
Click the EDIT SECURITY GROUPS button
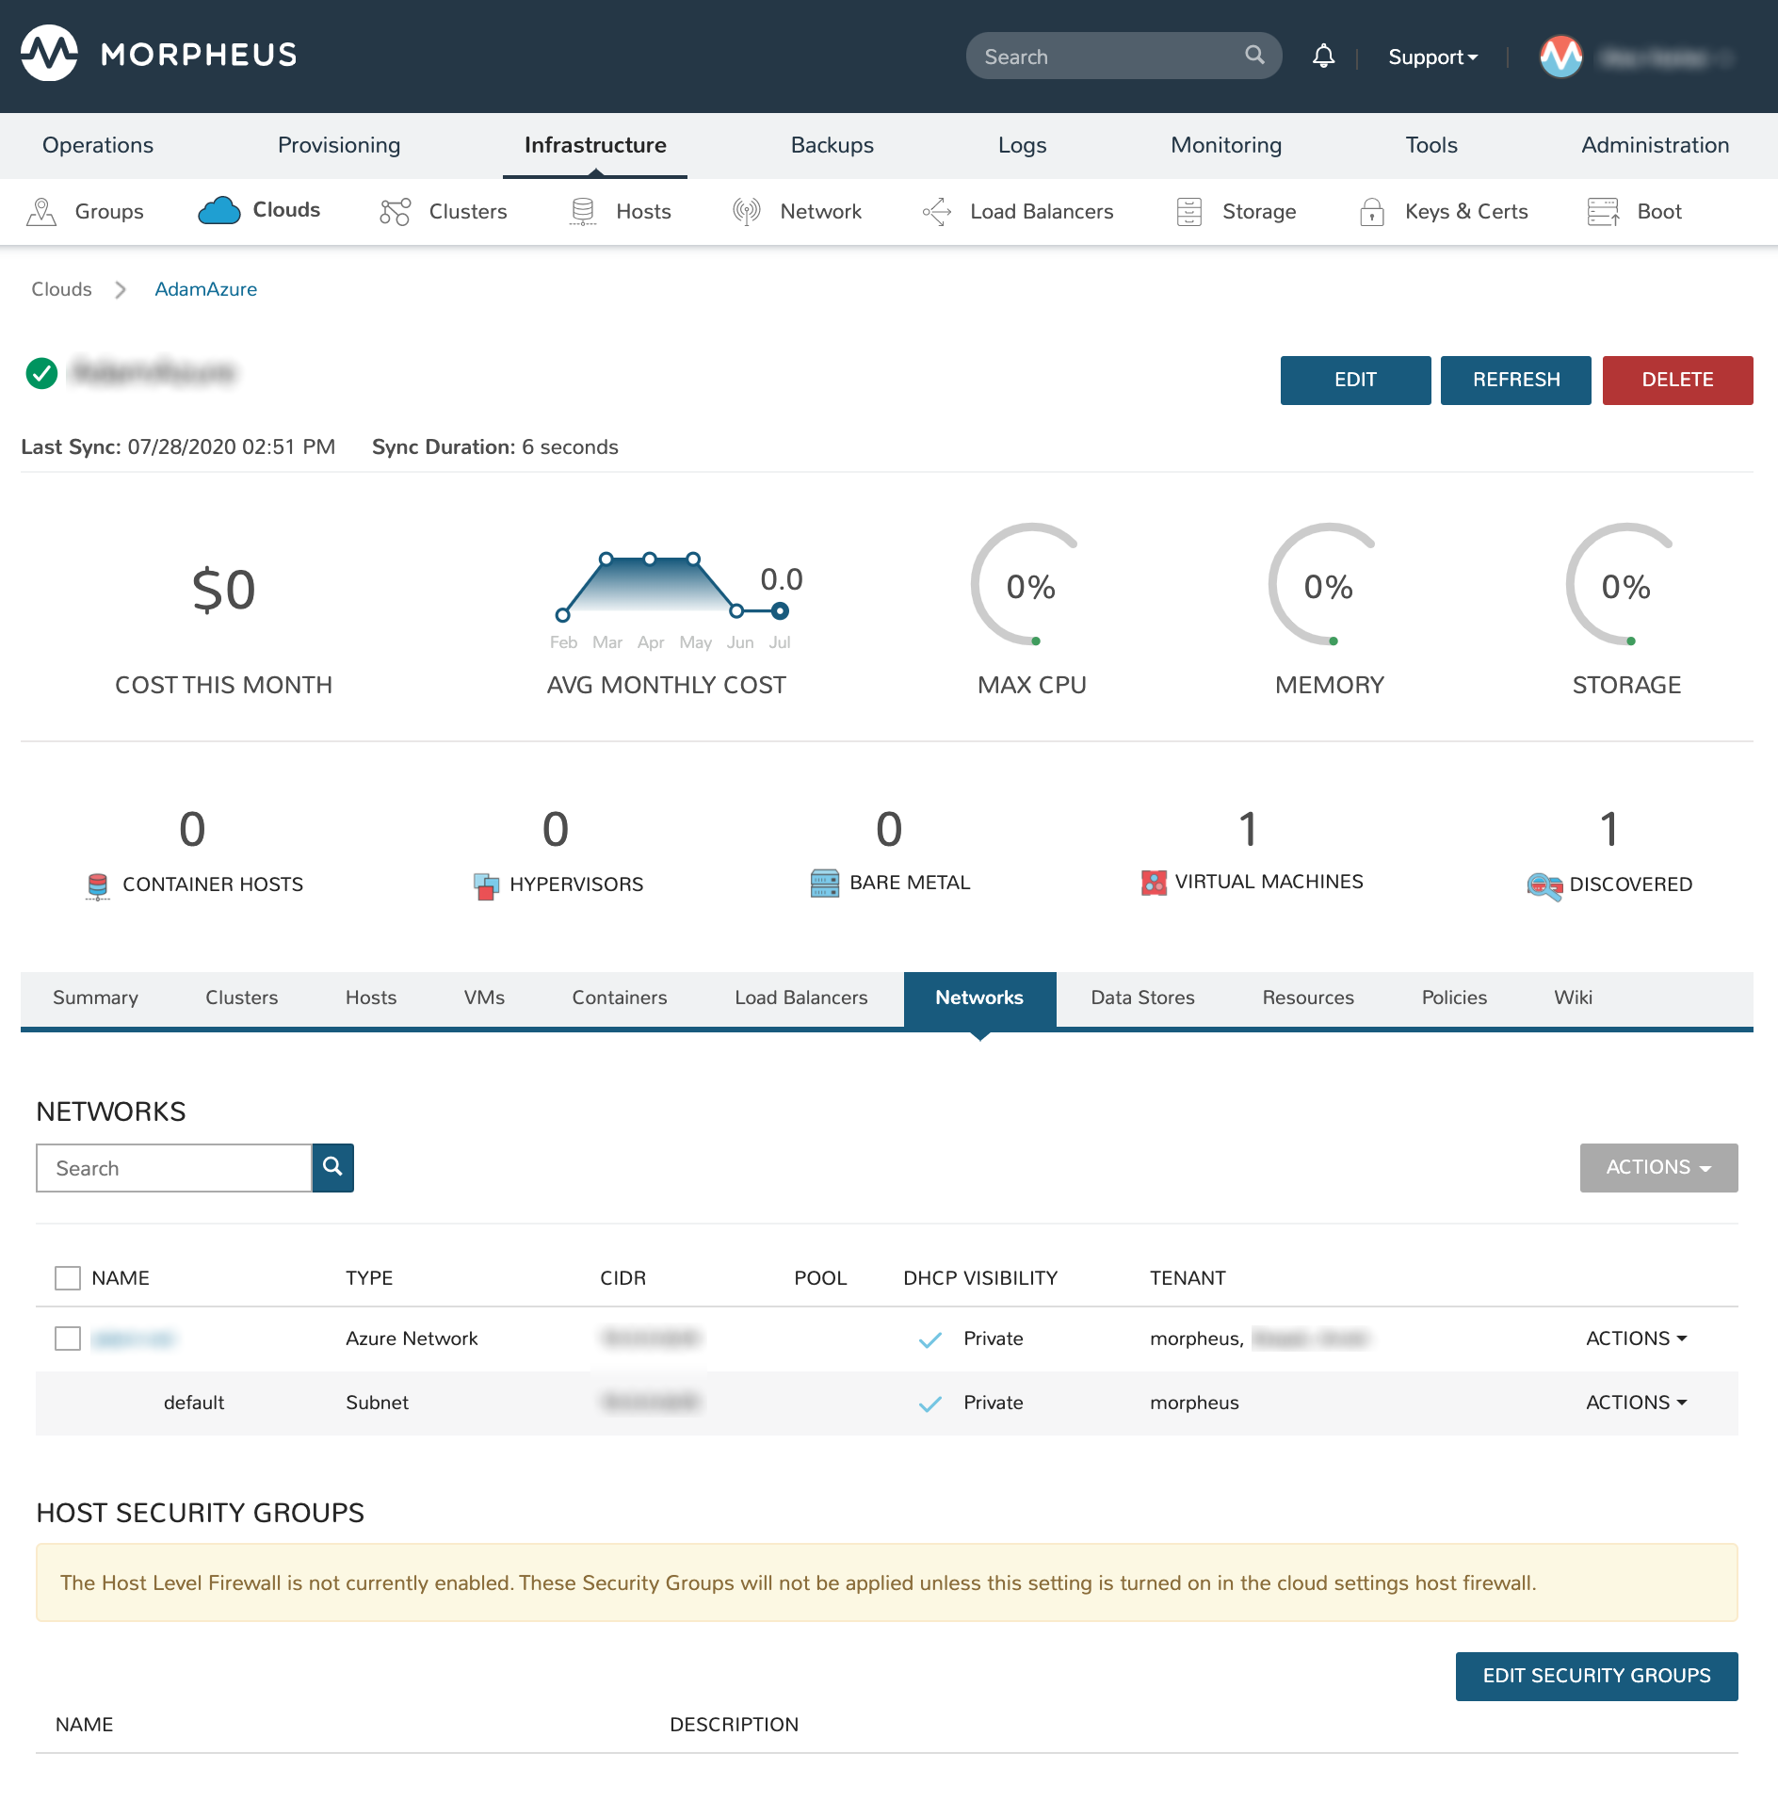[1596, 1676]
